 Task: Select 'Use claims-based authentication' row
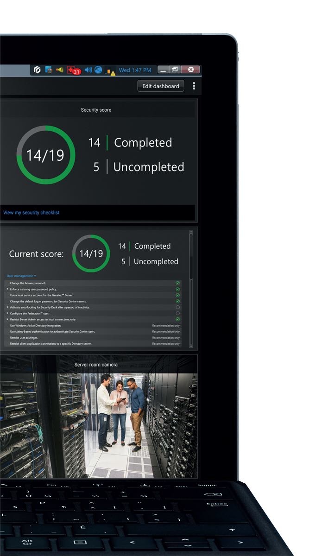tap(93, 332)
